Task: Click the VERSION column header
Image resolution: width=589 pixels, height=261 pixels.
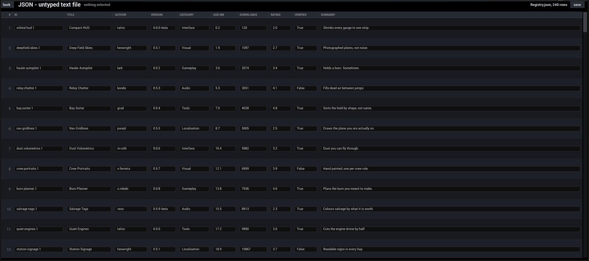Action: pos(163,15)
